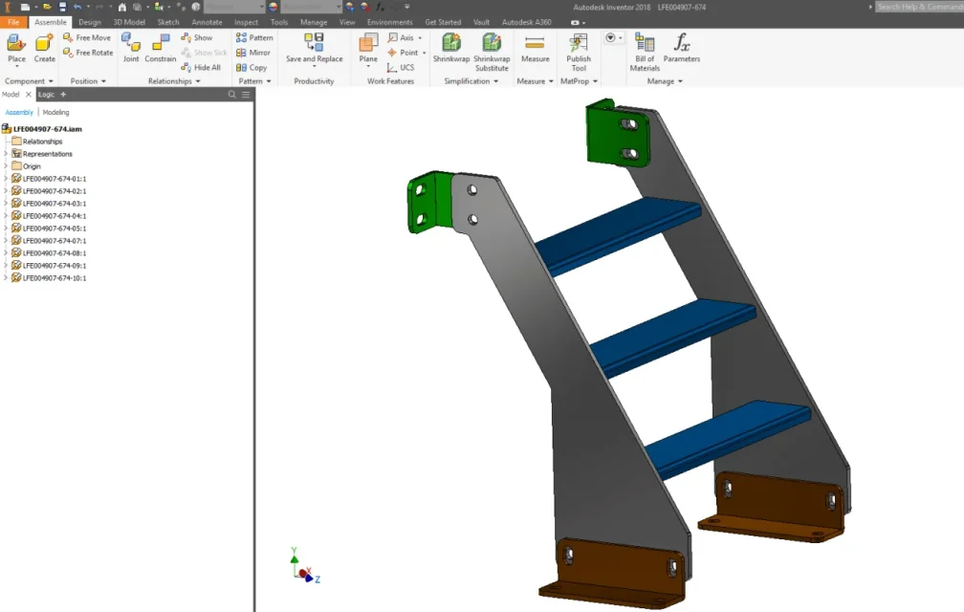This screenshot has width=964, height=612.
Task: Click Save and Replace icon
Action: coord(314,42)
